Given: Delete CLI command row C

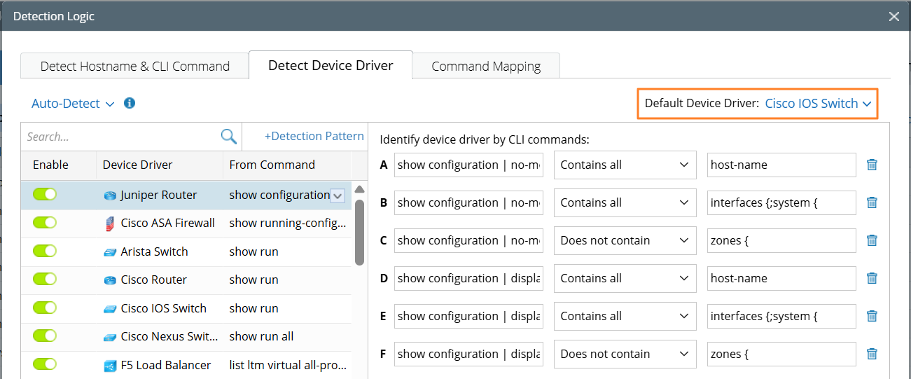Looking at the screenshot, I should [872, 240].
